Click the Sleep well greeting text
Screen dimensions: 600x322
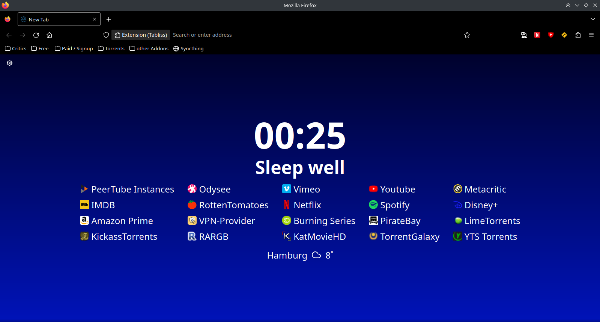[300, 167]
